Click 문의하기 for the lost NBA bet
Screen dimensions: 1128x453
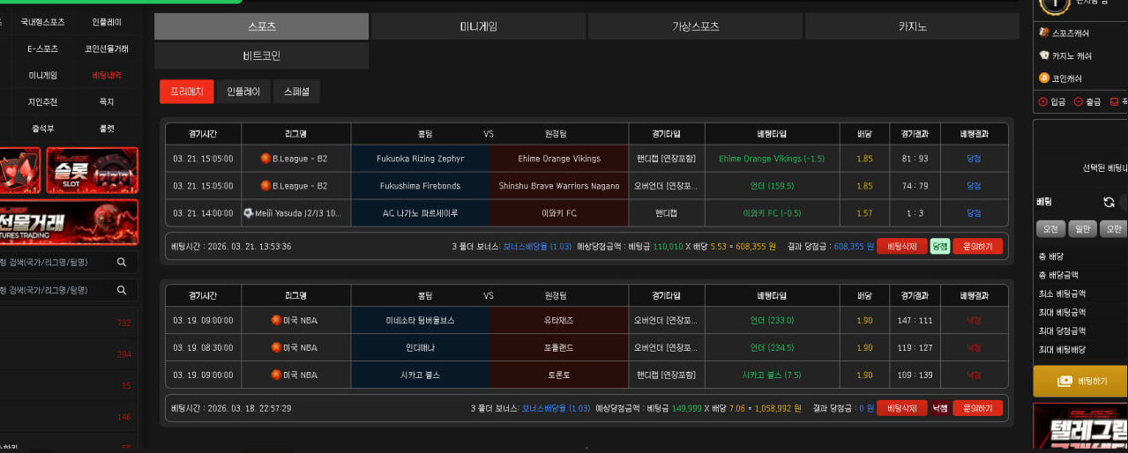click(977, 409)
